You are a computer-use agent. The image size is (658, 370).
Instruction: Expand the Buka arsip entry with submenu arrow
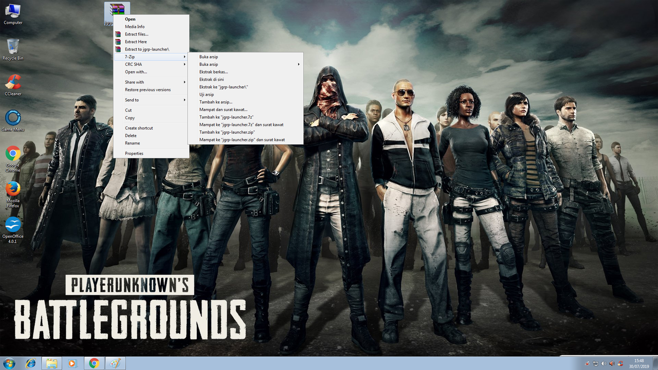[x=246, y=64]
